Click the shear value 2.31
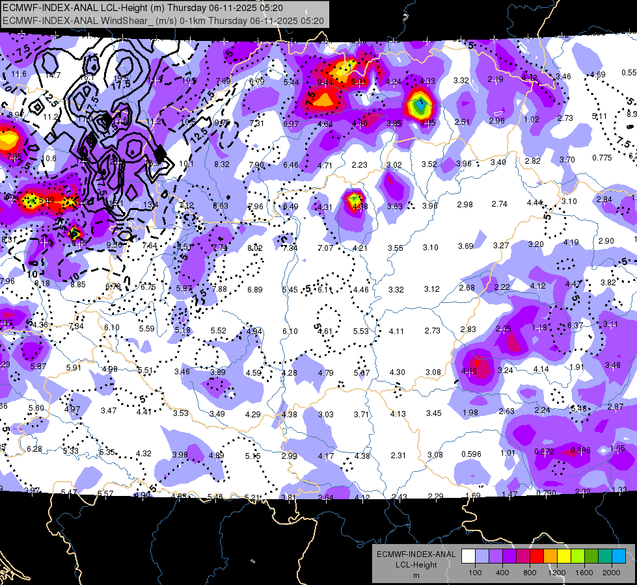Image resolution: width=637 pixels, height=585 pixels. 398,456
